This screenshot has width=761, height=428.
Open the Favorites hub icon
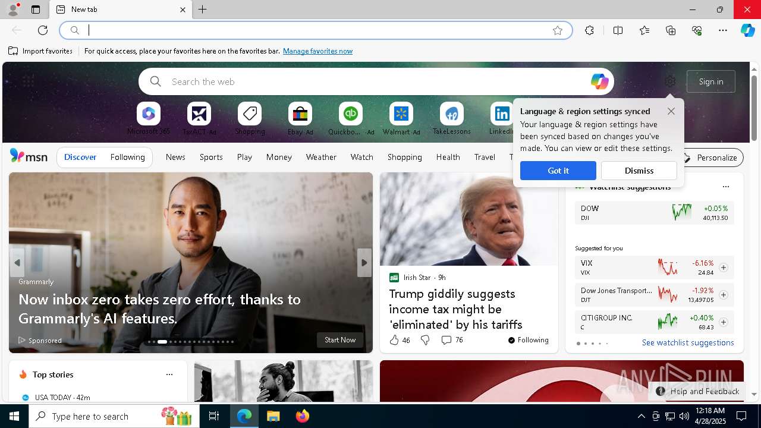644,30
